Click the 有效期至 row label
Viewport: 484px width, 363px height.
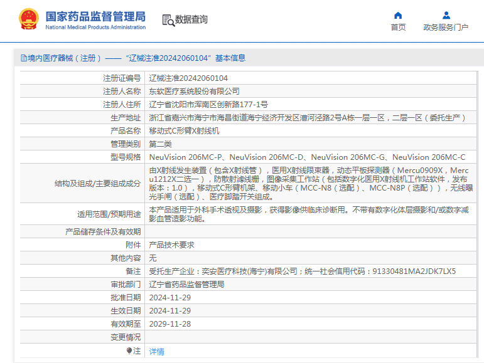click(x=126, y=324)
